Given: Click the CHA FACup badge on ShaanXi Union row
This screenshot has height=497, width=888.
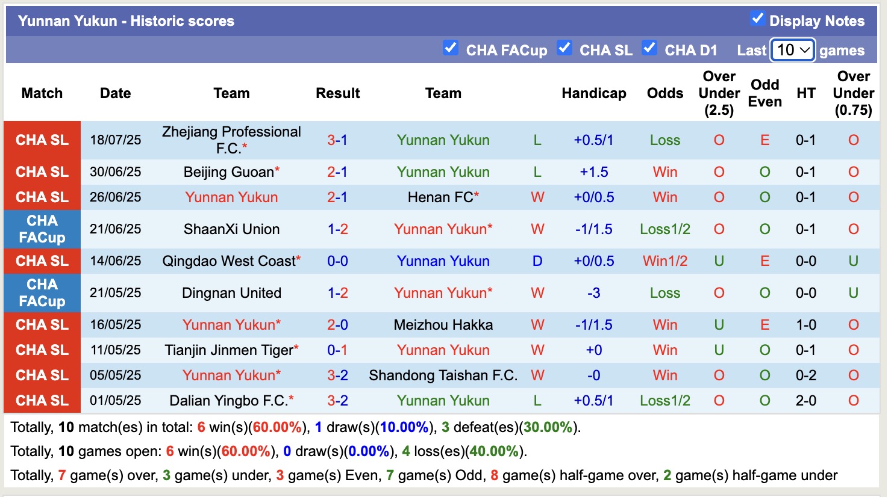Looking at the screenshot, I should click(42, 229).
